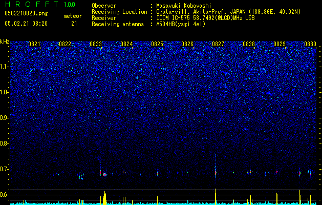Click the 0825 time marker
322x205 pixels.
[x=157, y=44]
